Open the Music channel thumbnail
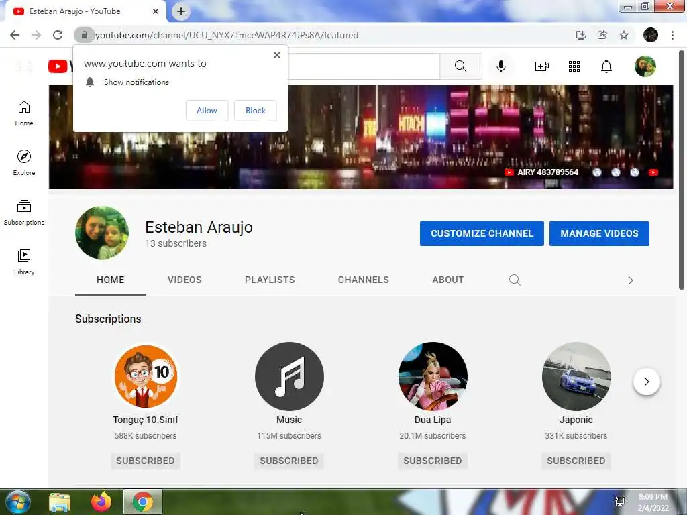 289,377
